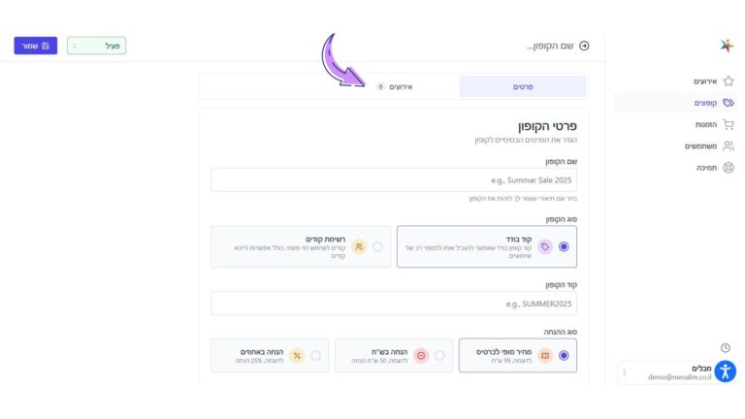Viewport: 745px width, 419px height.
Task: Click the back arrow icon beside coupon name
Action: [584, 46]
